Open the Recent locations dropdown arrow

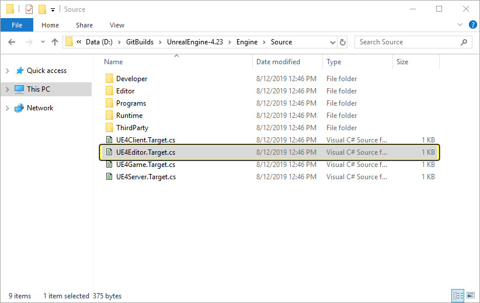[x=43, y=41]
